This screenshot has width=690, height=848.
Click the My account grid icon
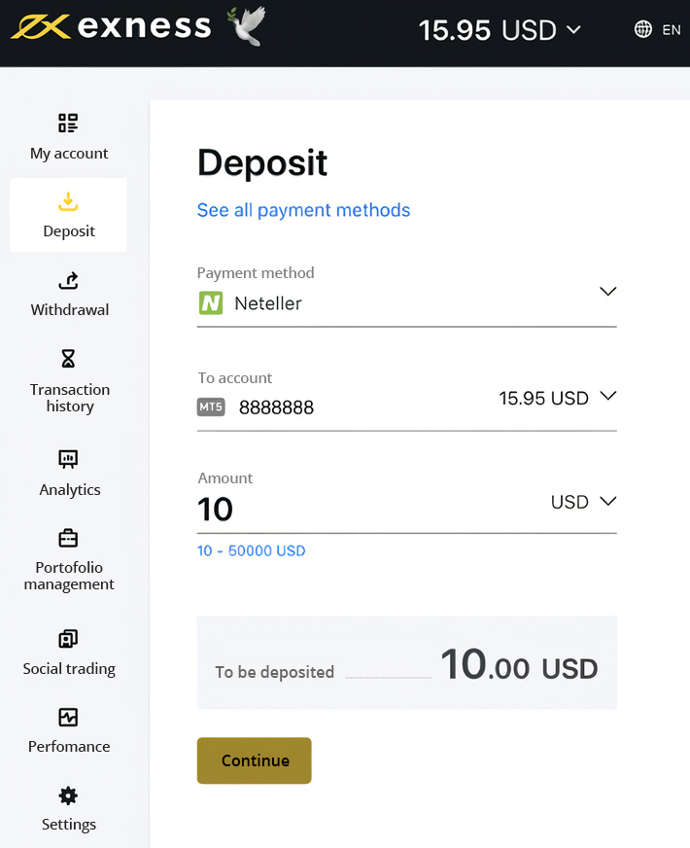pyautogui.click(x=68, y=124)
